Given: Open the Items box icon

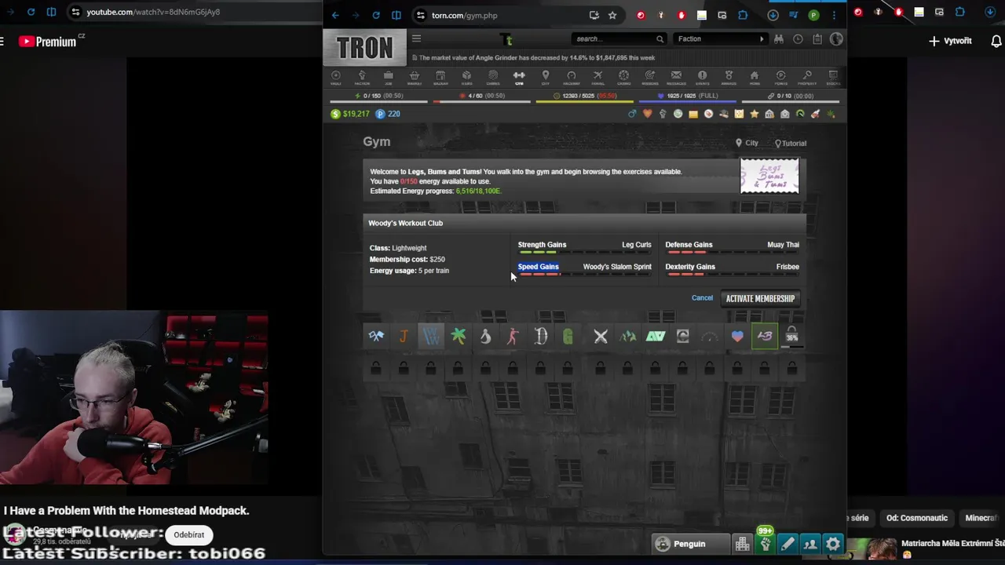Looking at the screenshot, I should (x=466, y=77).
